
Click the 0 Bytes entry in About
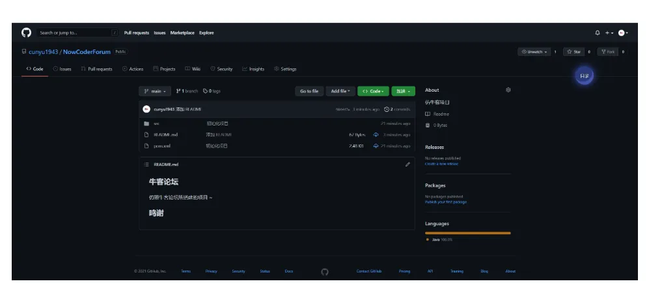coord(436,125)
